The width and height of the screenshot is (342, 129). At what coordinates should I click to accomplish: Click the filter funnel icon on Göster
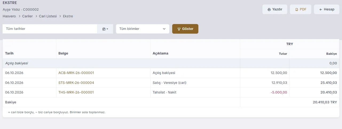click(179, 29)
